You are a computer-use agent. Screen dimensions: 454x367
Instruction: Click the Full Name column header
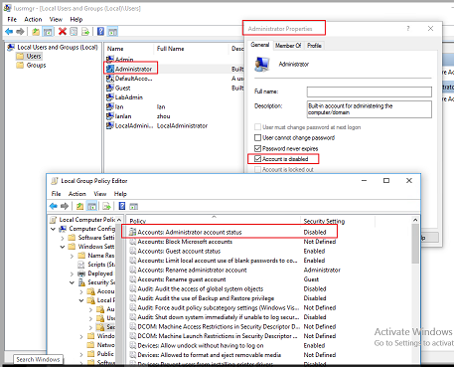[192, 49]
